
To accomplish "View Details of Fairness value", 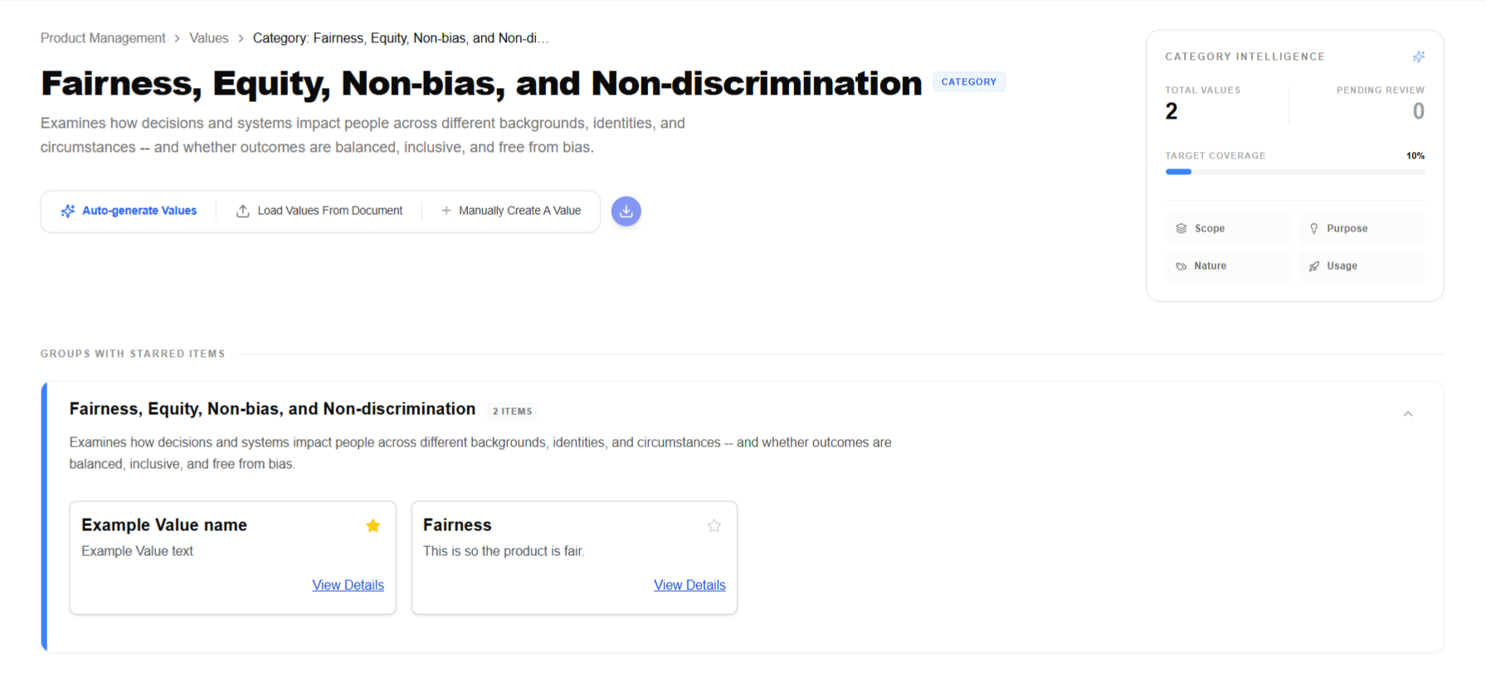I will pyautogui.click(x=689, y=585).
